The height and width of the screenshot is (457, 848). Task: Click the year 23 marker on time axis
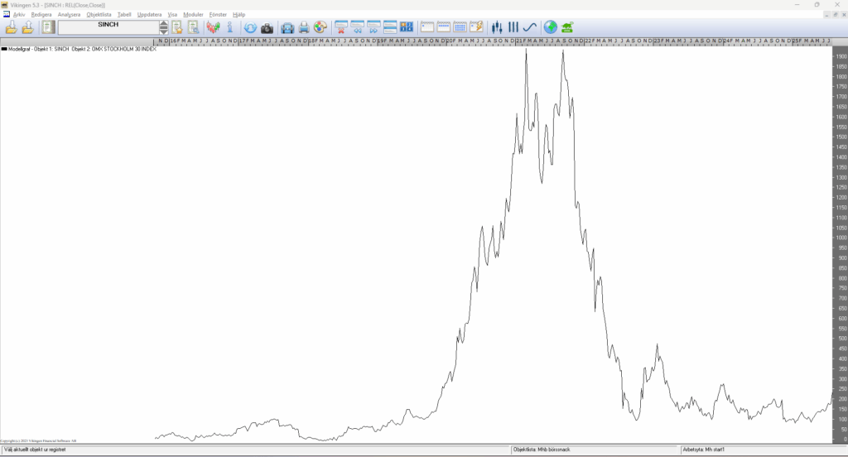[x=658, y=41]
